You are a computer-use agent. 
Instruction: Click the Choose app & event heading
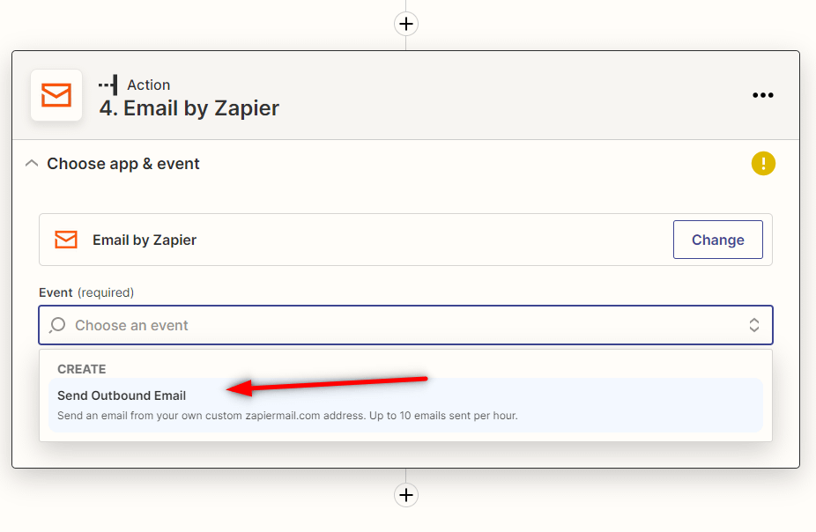point(123,164)
